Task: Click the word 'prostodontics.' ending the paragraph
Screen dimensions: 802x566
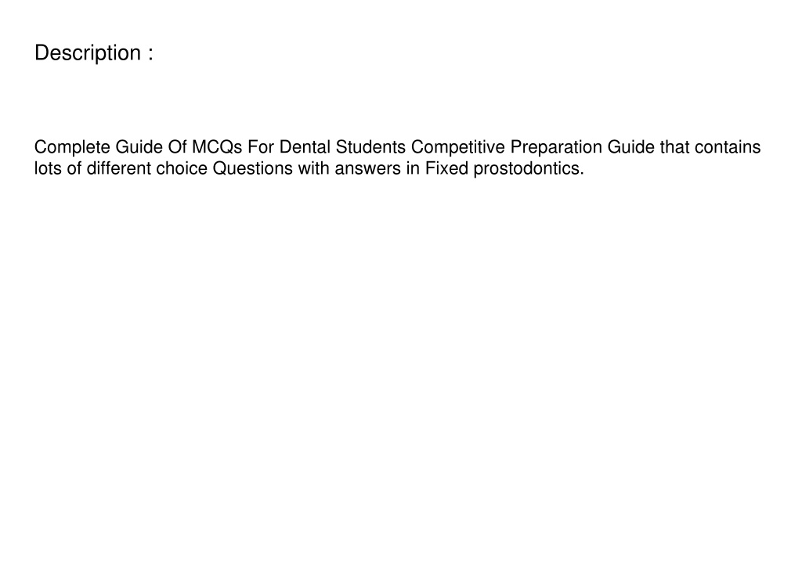Action: (529, 169)
